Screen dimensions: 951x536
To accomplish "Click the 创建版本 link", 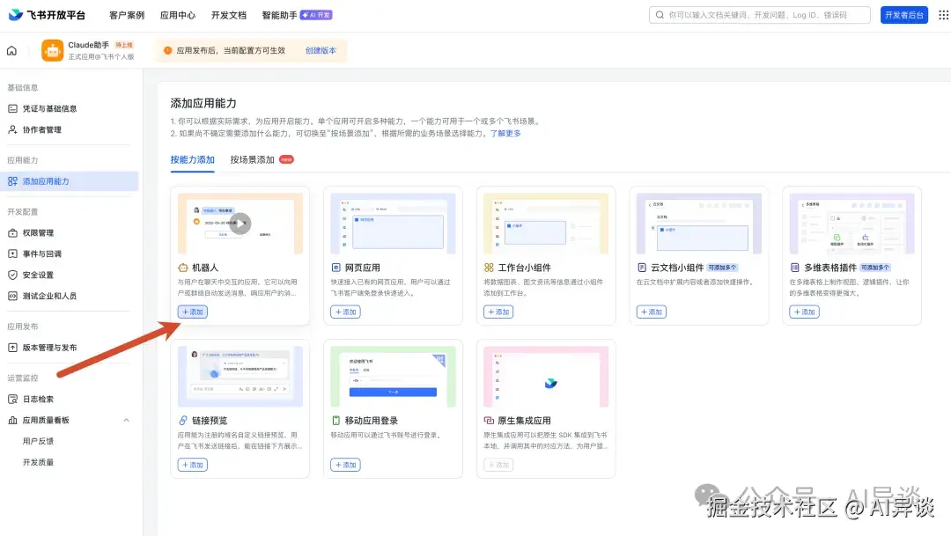I will tap(321, 50).
